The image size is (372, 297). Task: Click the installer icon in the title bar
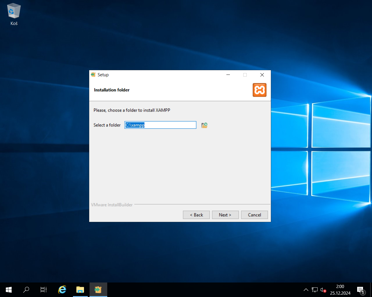coord(93,75)
